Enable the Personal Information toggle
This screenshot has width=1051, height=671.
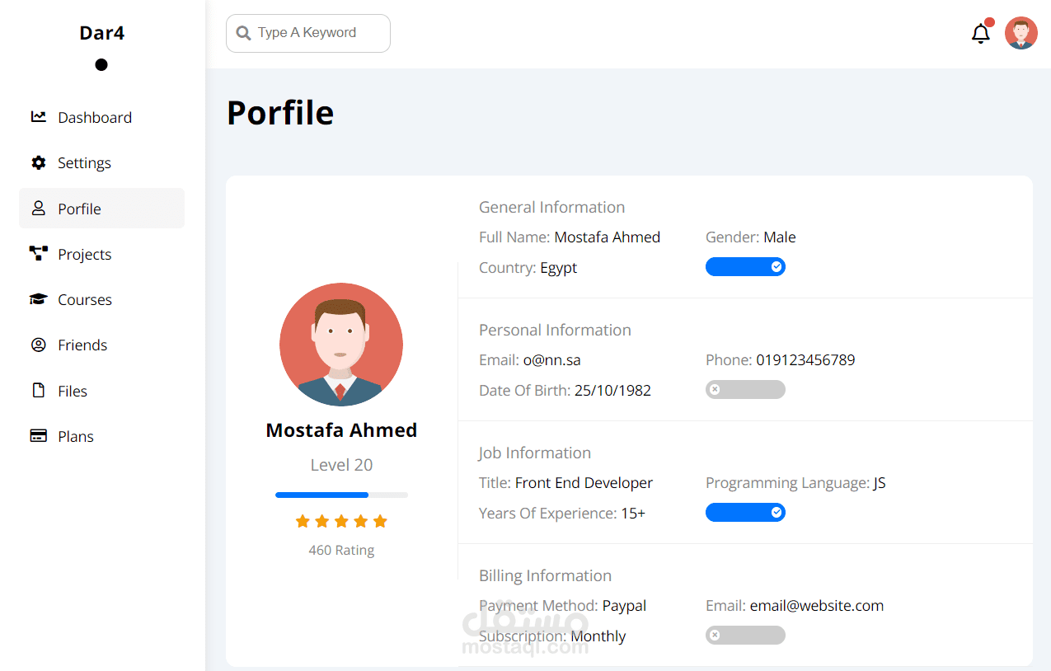tap(745, 390)
